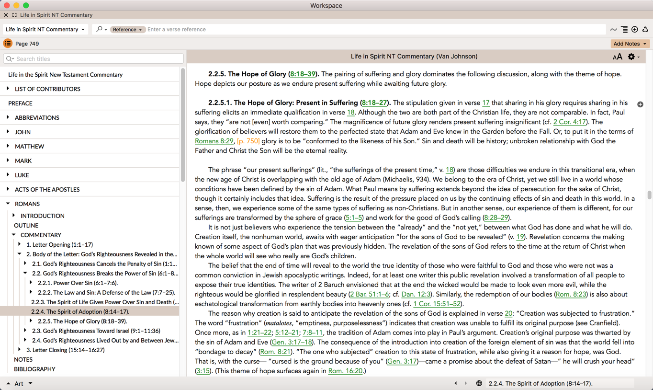
Task: Open the Rom. 16:20 link
Action: click(345, 371)
